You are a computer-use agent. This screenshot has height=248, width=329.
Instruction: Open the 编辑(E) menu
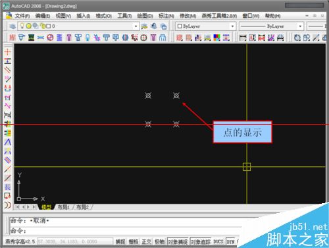(x=43, y=16)
